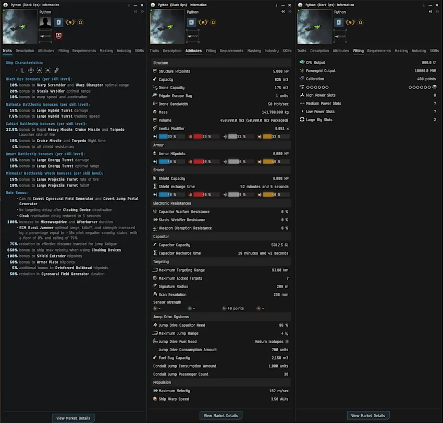The width and height of the screenshot is (443, 423).
Task: Click Covert Cynosural Field Generator link
Action: pos(63,198)
